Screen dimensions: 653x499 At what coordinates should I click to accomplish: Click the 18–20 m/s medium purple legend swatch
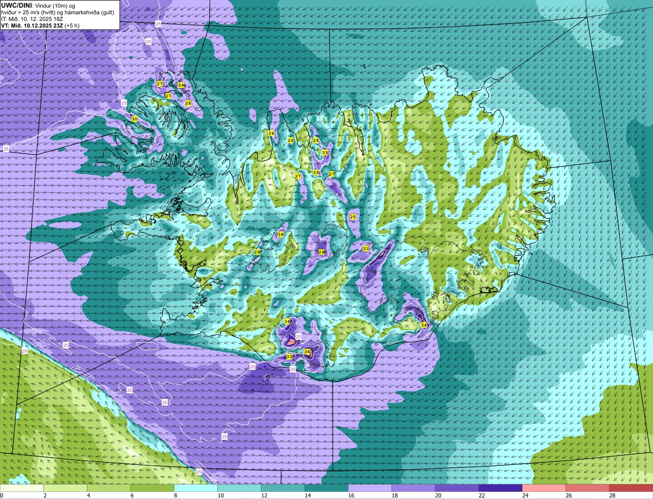coord(414,488)
